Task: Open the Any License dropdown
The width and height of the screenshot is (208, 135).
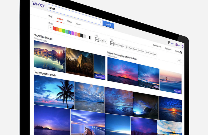Action: point(169,49)
